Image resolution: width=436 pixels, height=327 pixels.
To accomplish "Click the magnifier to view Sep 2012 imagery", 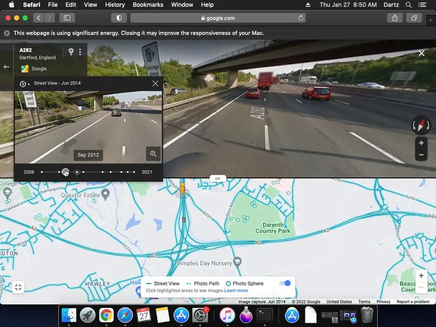I will (153, 154).
